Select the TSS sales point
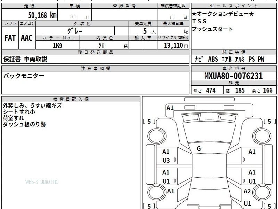This screenshot has height=209, width=278. (199, 21)
